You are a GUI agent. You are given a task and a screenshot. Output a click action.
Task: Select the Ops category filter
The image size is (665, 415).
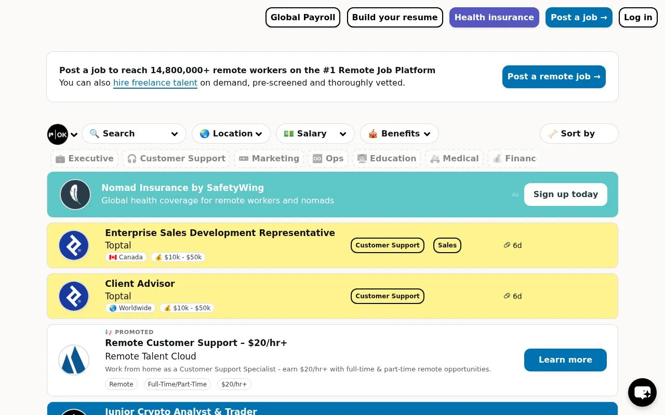point(328,159)
